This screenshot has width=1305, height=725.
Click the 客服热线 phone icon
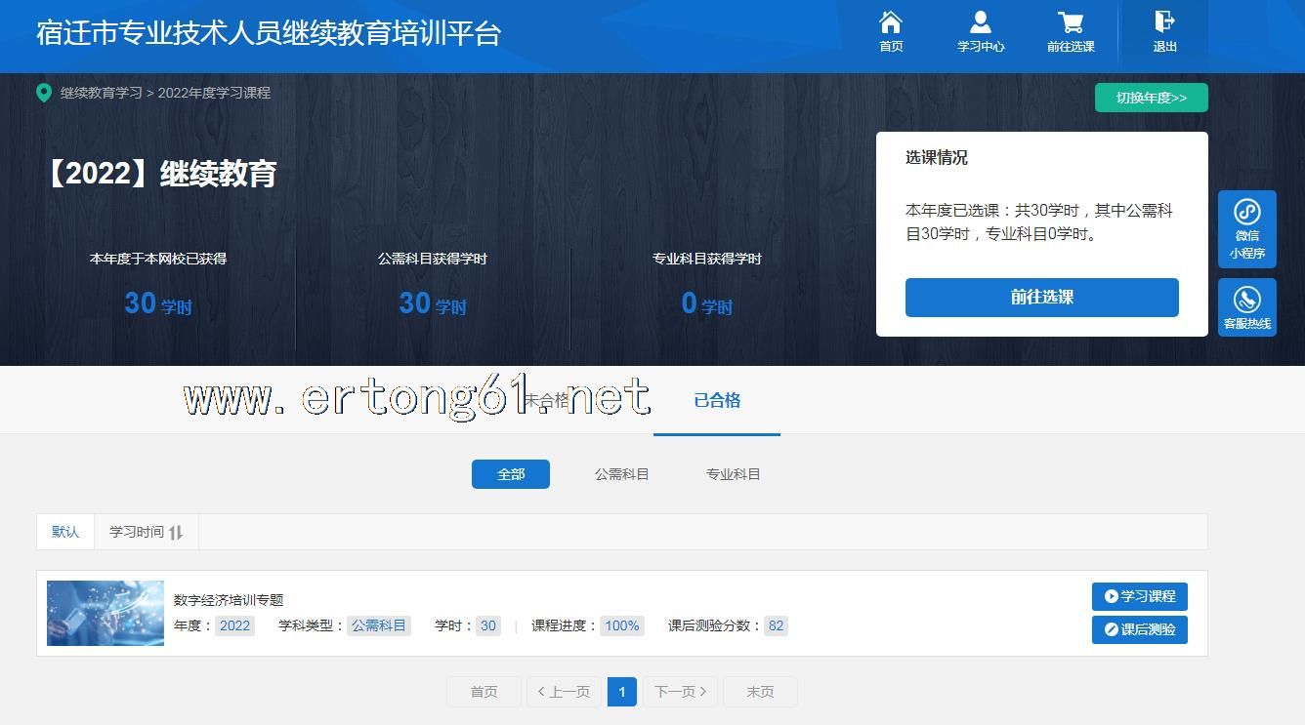tap(1246, 300)
